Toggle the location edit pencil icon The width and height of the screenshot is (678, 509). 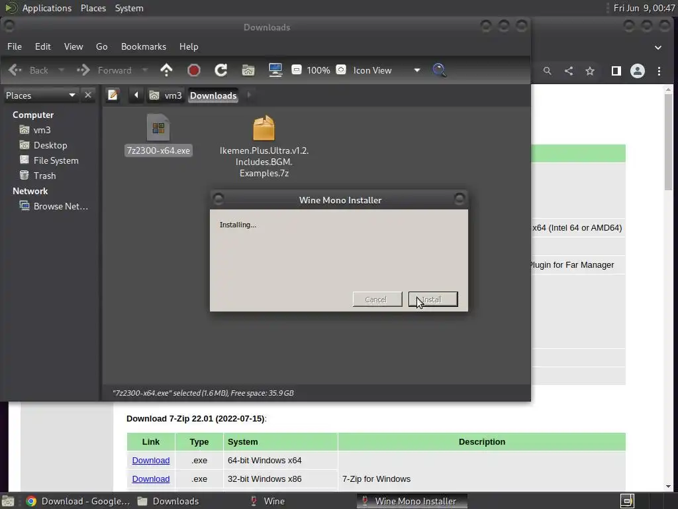tap(113, 95)
